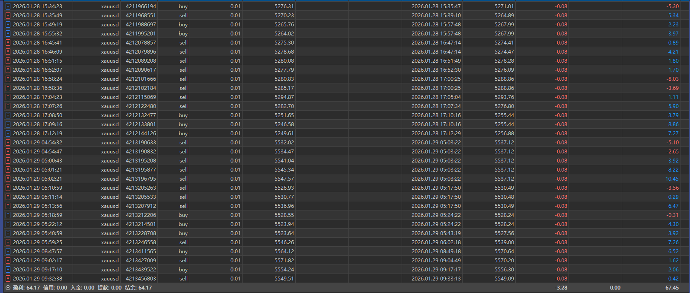Select the icon beside 2026.01.29 05:40:59

click(8, 233)
